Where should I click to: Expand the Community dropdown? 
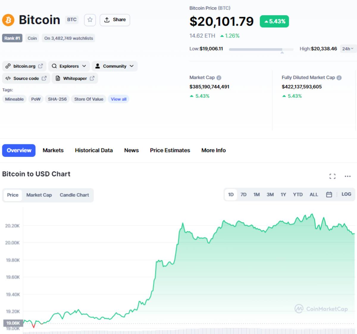115,66
